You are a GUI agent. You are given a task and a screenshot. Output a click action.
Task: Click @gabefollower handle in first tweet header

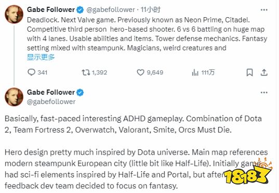[x=111, y=10]
